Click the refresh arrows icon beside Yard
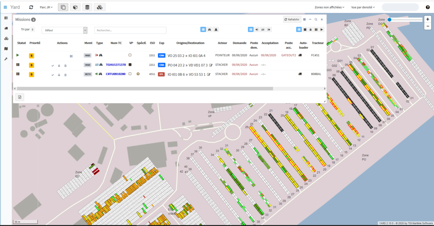The width and height of the screenshot is (434, 226). click(x=31, y=7)
